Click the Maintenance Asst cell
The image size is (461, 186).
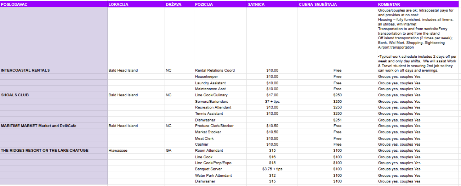(220, 89)
